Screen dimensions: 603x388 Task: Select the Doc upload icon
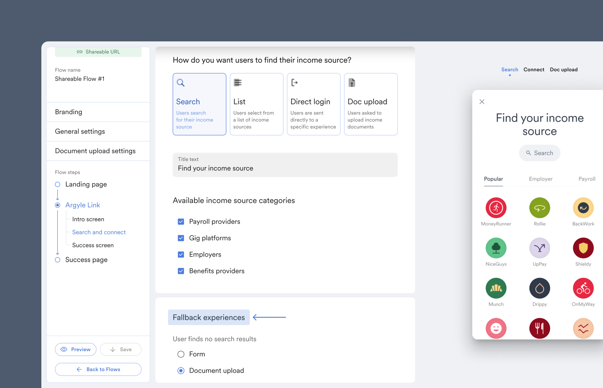coord(351,82)
